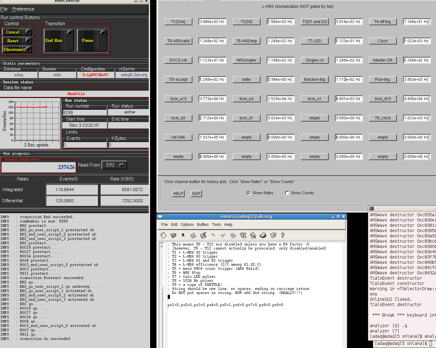The width and height of the screenshot is (436, 348).
Task: Click the HRSsingles channel button
Action: point(246,60)
